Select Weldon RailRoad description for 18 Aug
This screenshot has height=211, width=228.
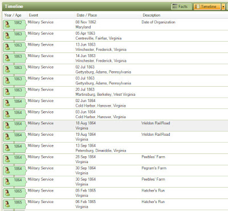pos(156,123)
